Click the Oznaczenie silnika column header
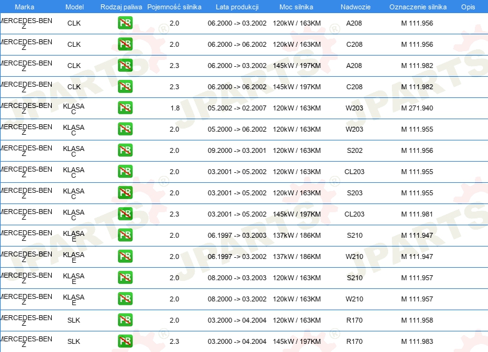 418,7
